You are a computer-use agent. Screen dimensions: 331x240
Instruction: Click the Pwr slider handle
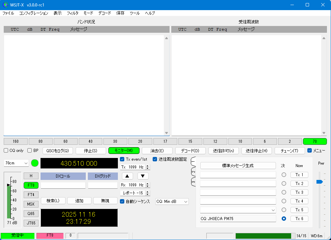click(319, 182)
